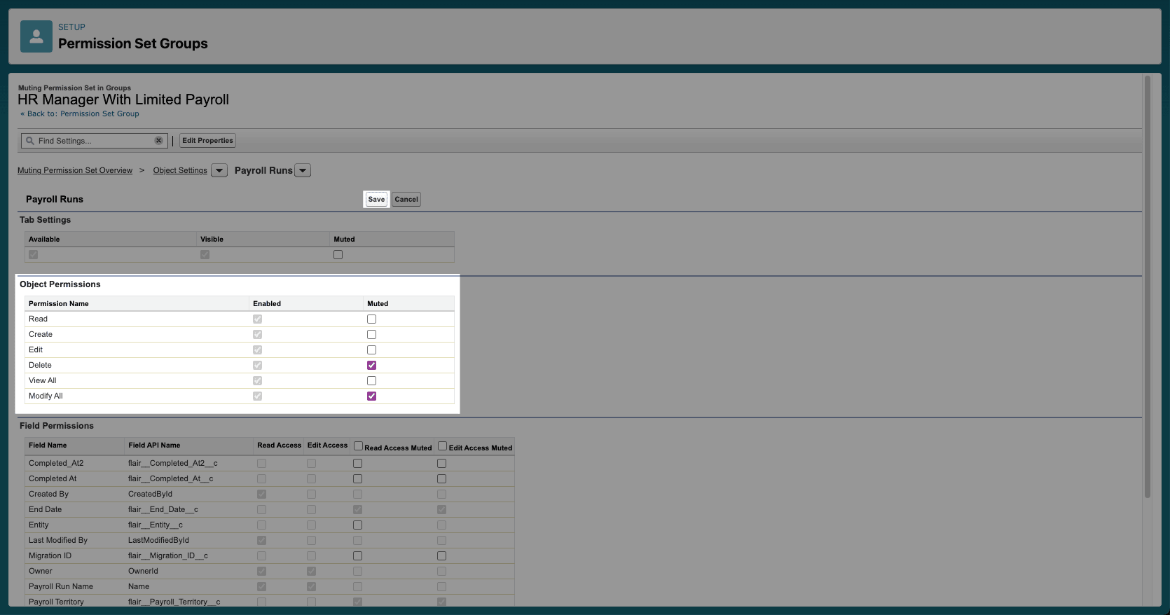The height and width of the screenshot is (615, 1170).
Task: Click the page vertical scrollbar
Action: pos(1148,287)
